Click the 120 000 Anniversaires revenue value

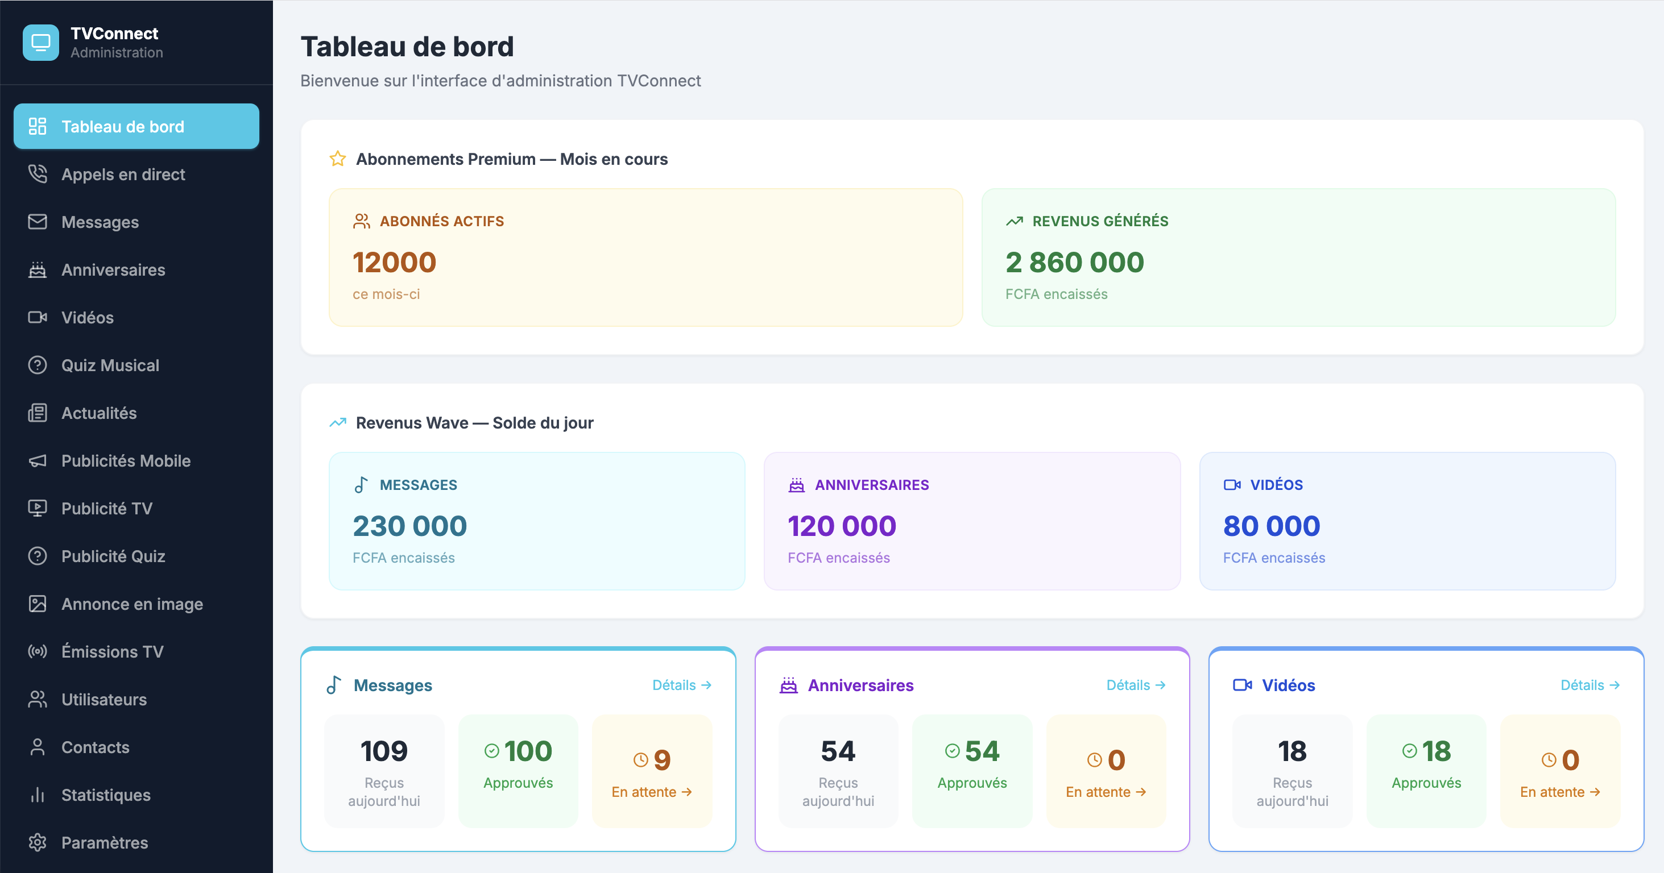[842, 526]
